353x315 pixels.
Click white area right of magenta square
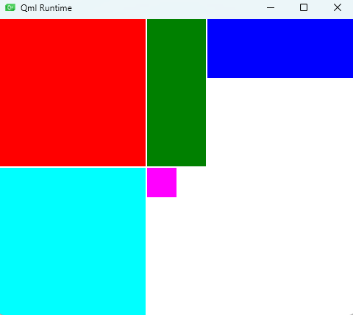point(265,183)
